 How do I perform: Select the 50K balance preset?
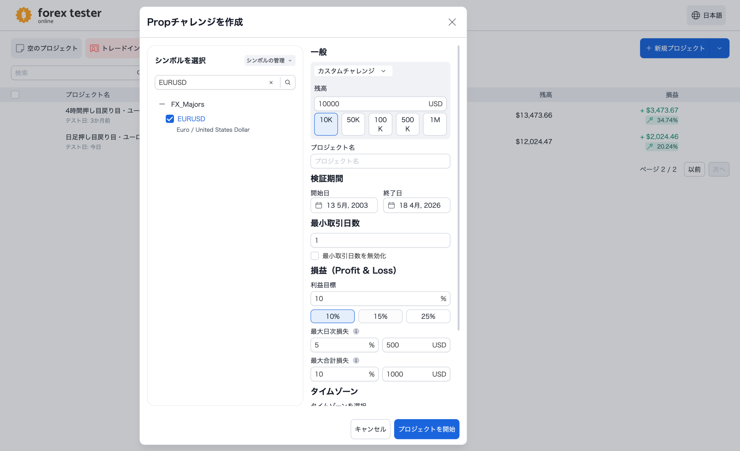click(x=353, y=124)
